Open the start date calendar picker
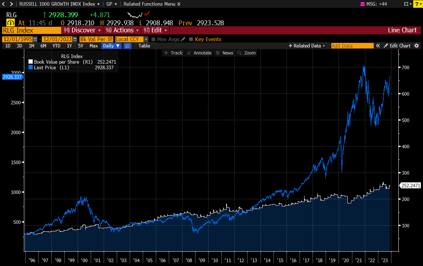Screen dimensions: 423x266 35,39
